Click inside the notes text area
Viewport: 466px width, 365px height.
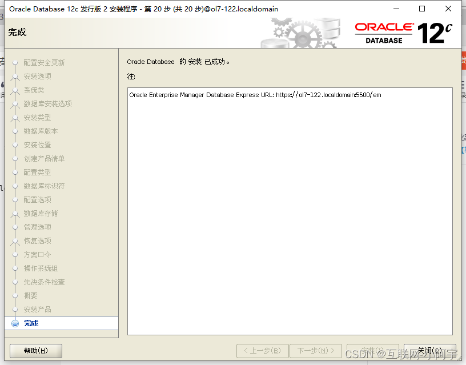(290, 211)
